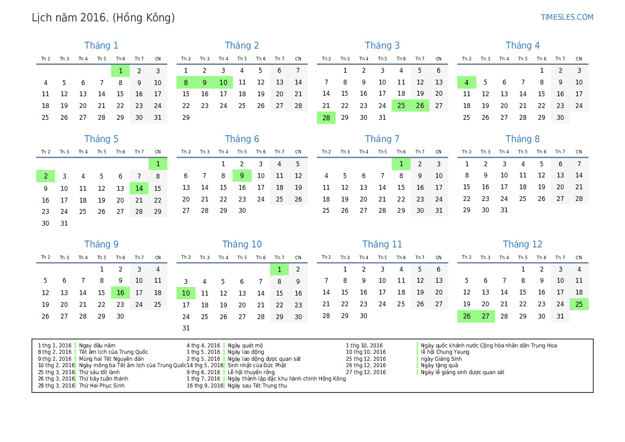This screenshot has width=625, height=442.
Task: Click highlighted day 9 in Tháng 6
Action: click(242, 175)
